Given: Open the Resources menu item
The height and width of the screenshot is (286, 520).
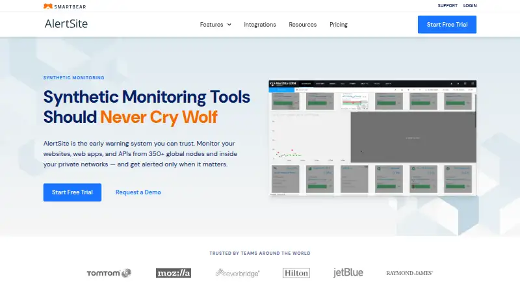Looking at the screenshot, I should click(x=302, y=25).
